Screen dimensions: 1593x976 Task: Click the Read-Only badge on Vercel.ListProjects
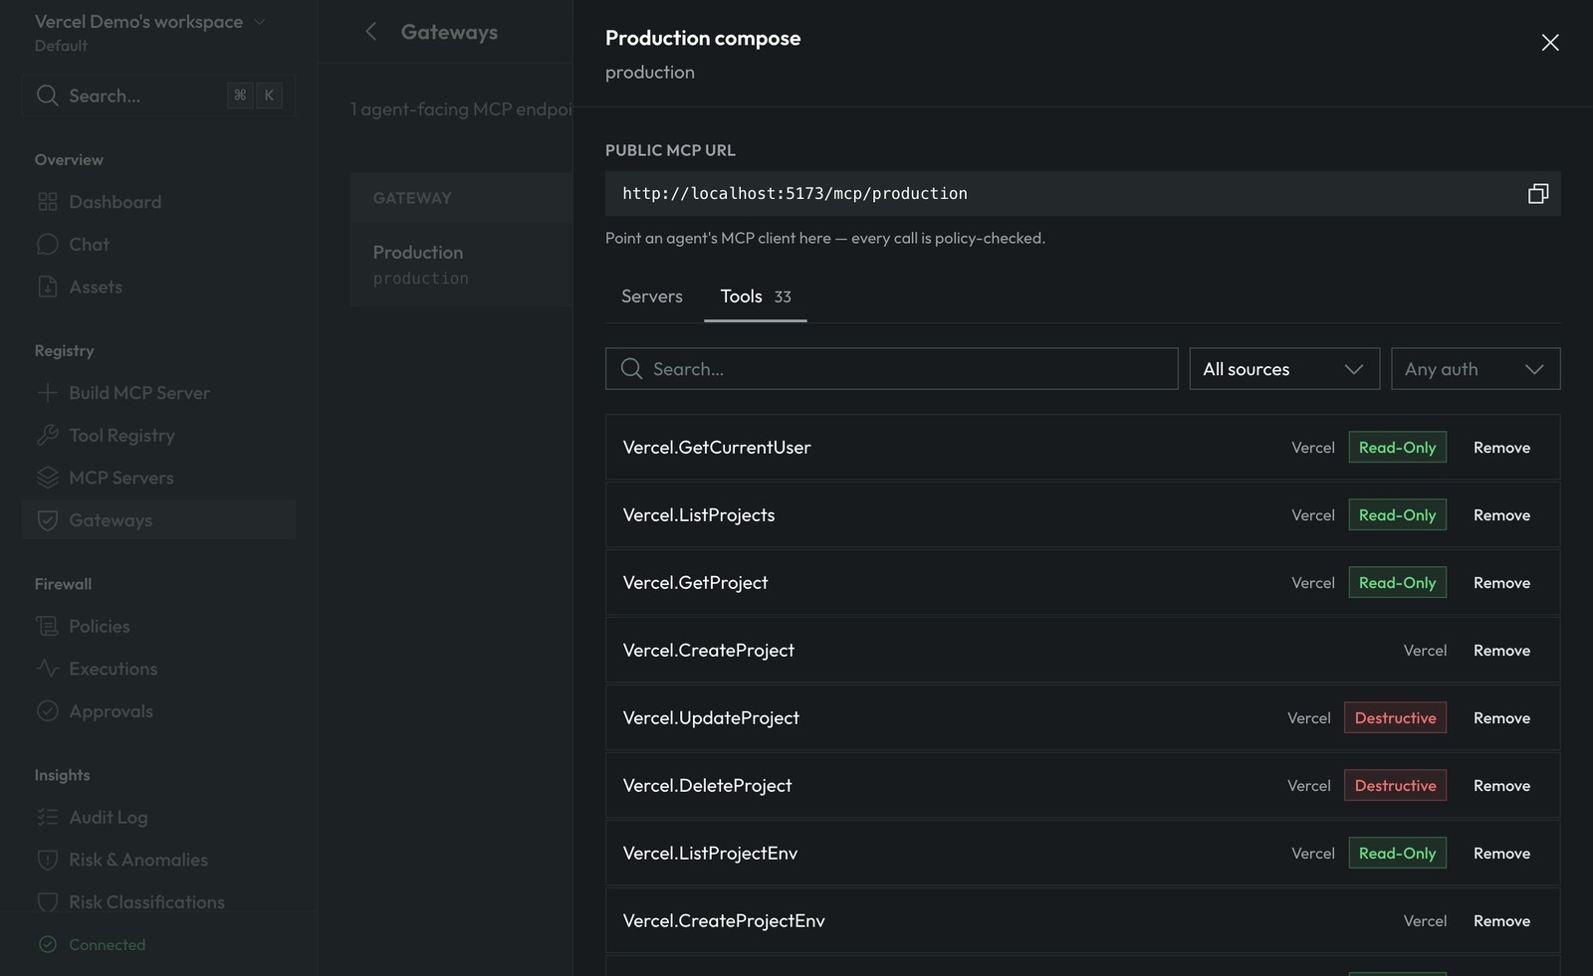tap(1398, 515)
